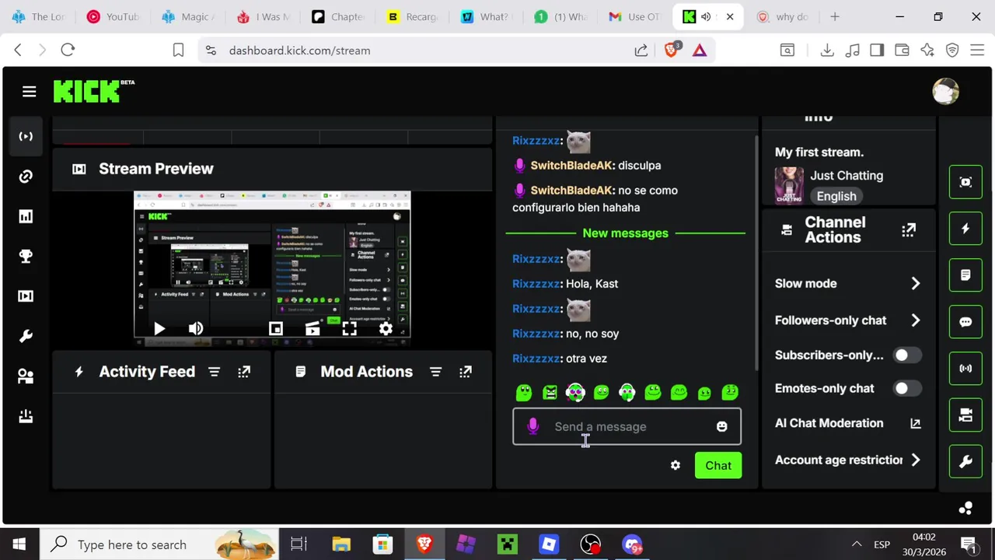
Task: Click New messages divider to jump down
Action: 625,233
